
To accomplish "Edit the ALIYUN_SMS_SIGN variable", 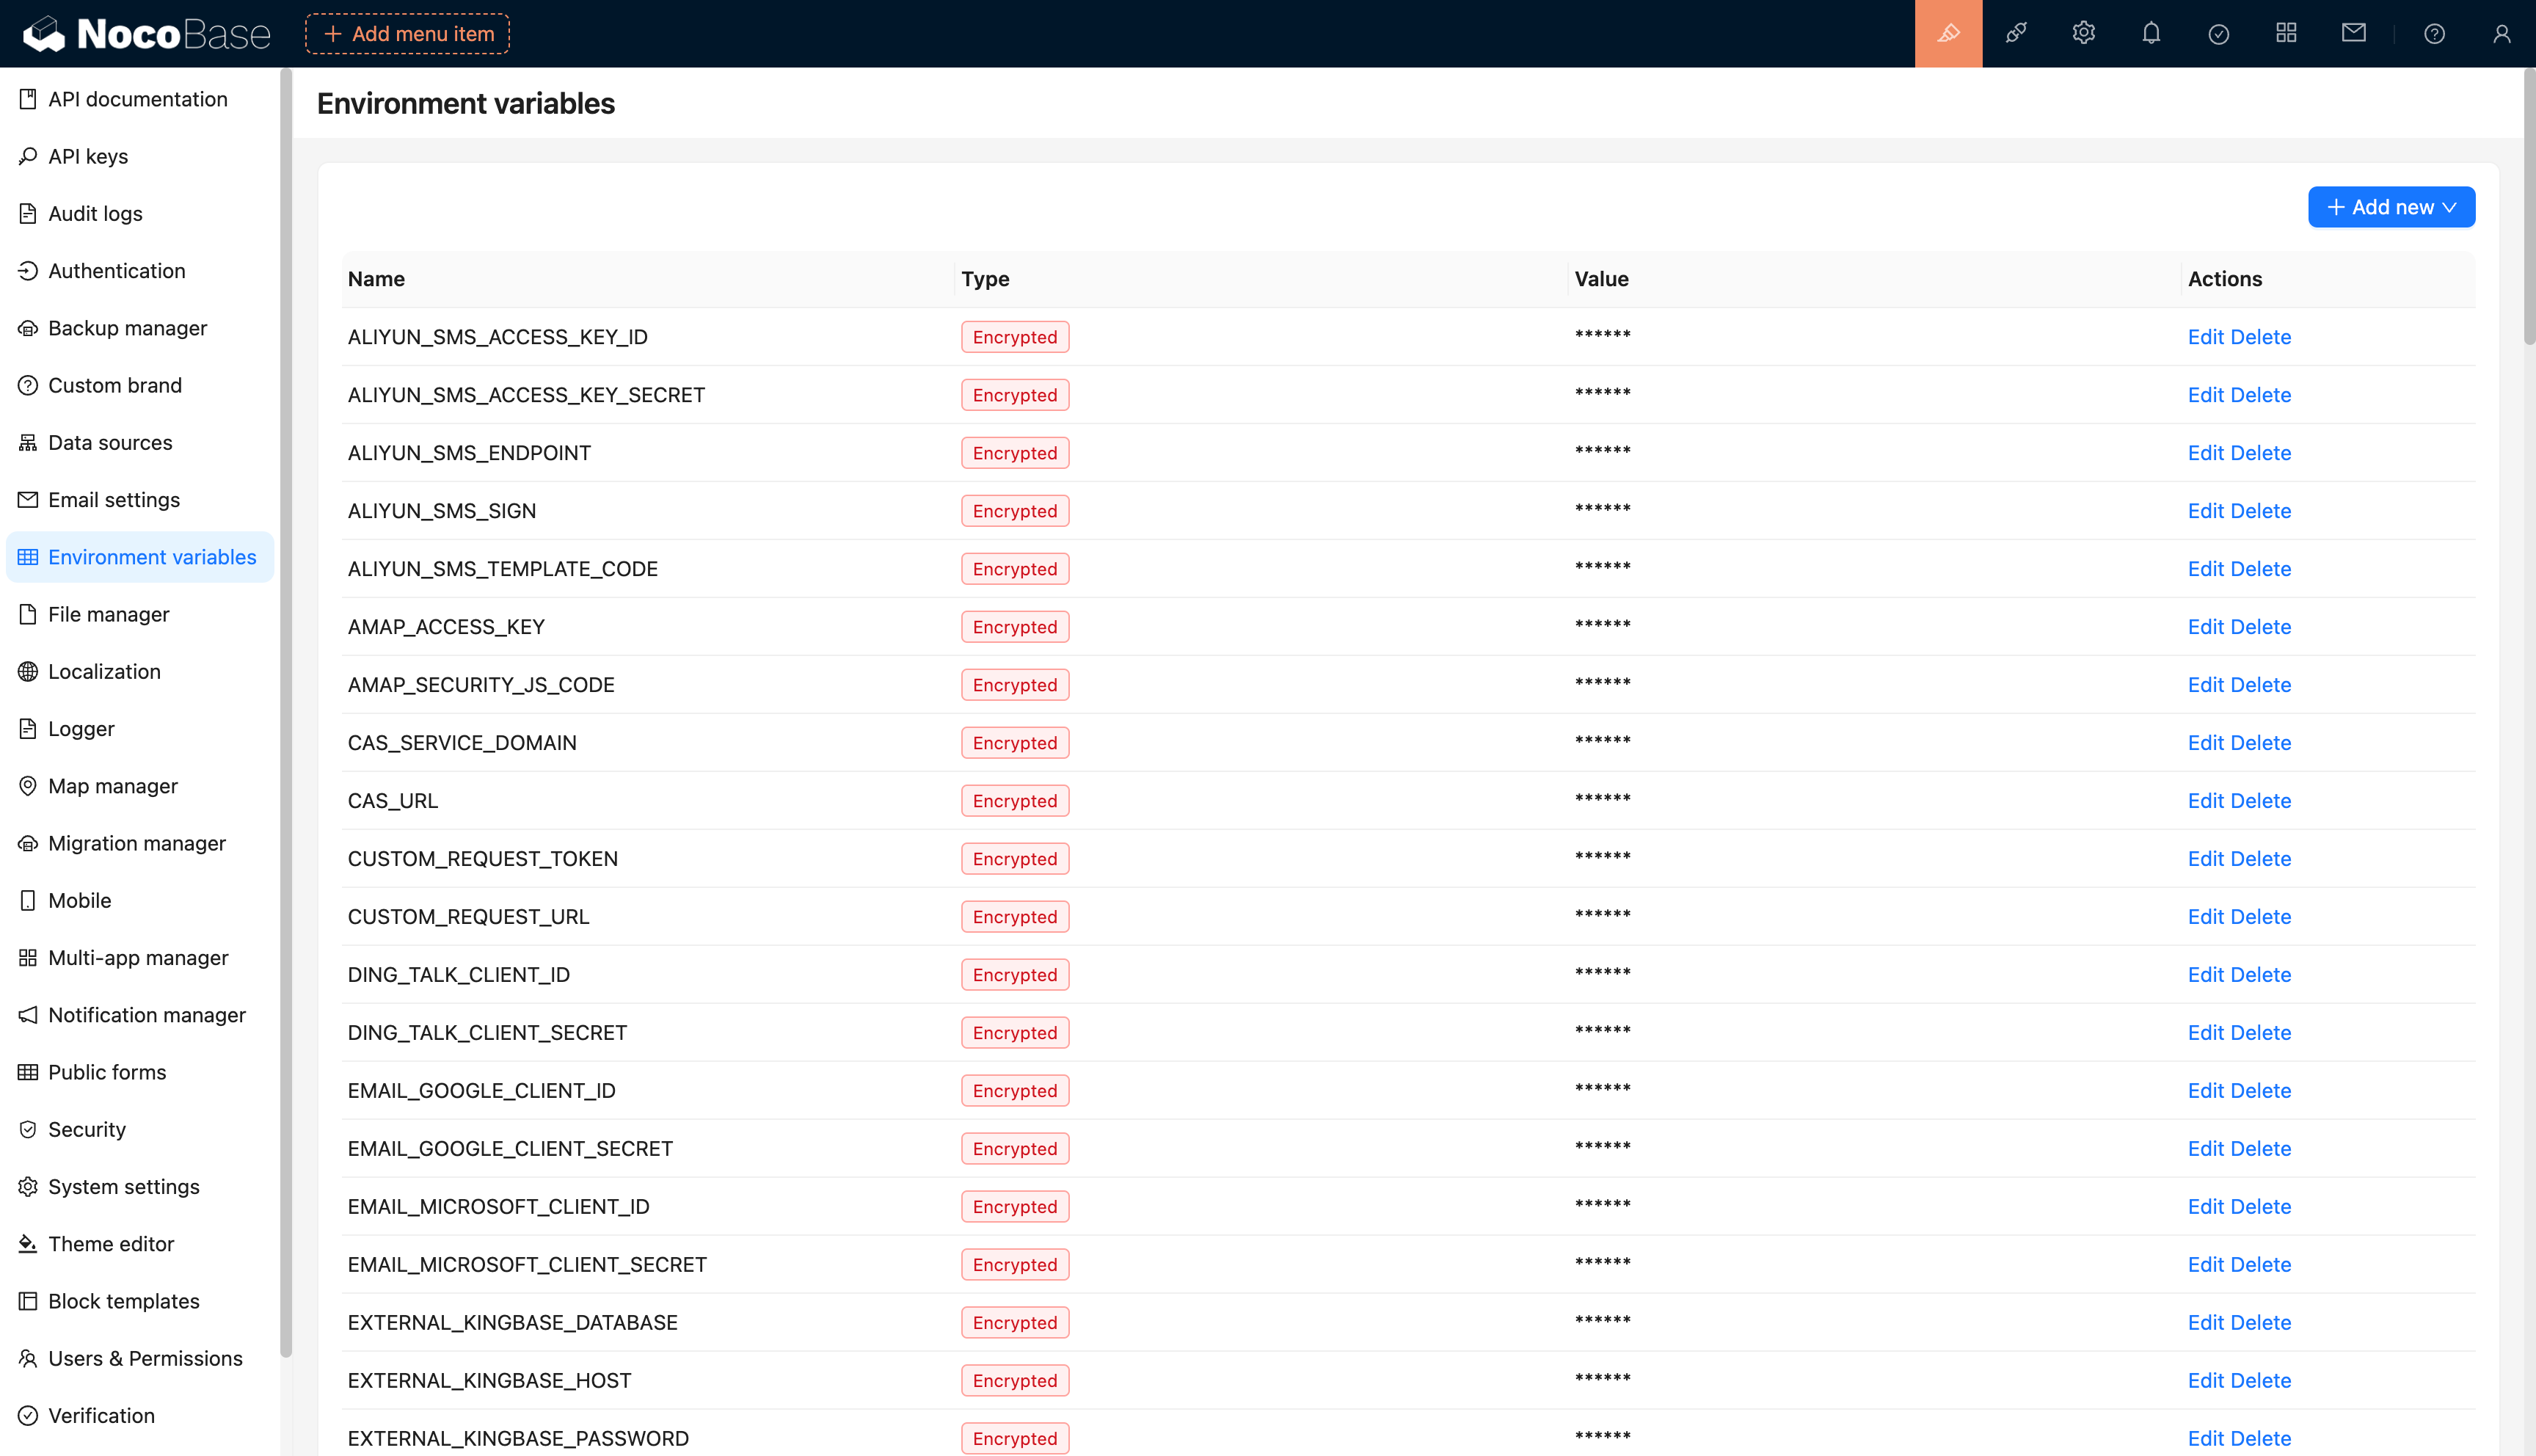I will click(2205, 511).
